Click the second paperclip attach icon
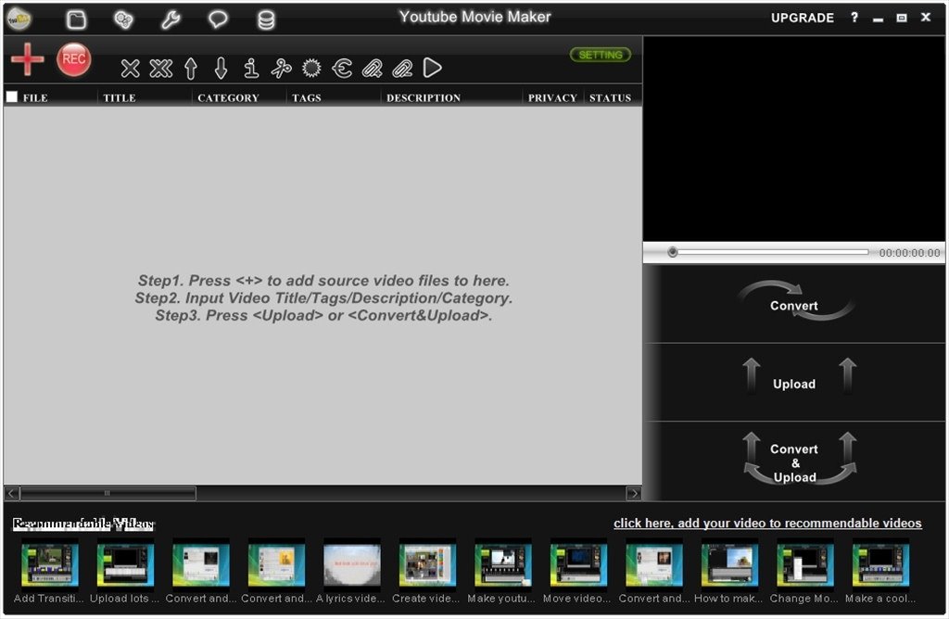The width and height of the screenshot is (949, 619). tap(402, 69)
